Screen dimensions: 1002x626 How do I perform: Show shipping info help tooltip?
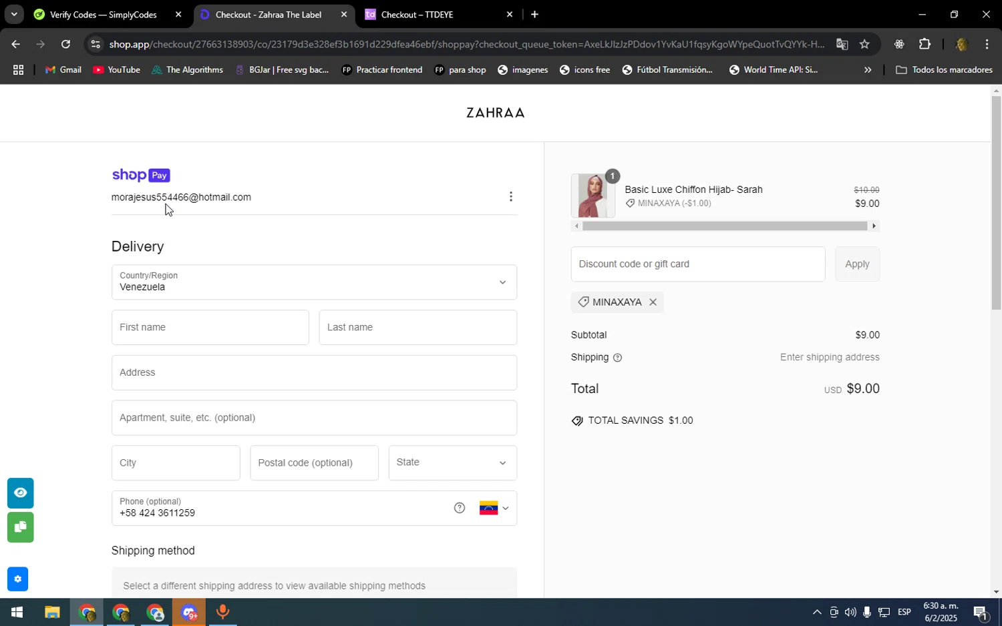tap(617, 358)
